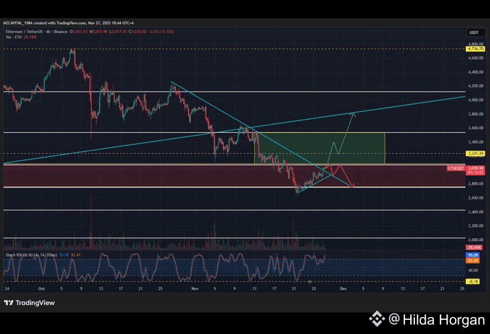Click the orange 92.41 Stoch RSI value label
The image size is (490, 334).
pyautogui.click(x=473, y=260)
